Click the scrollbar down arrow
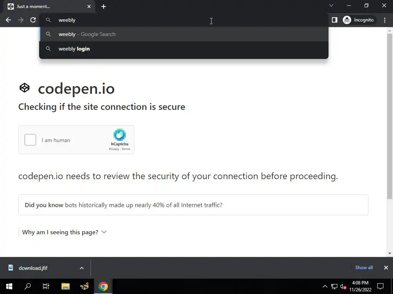The image size is (393, 294). click(390, 253)
